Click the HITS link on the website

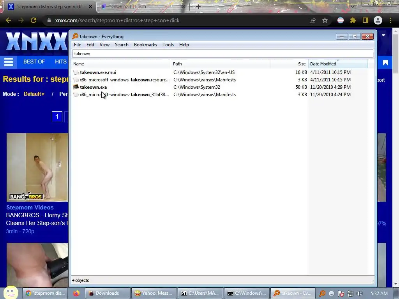(61, 62)
